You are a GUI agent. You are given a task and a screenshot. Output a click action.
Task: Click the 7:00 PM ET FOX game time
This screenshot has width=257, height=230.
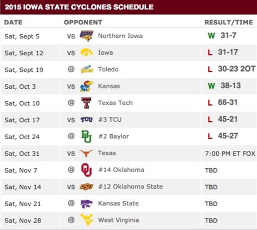pos(230,154)
